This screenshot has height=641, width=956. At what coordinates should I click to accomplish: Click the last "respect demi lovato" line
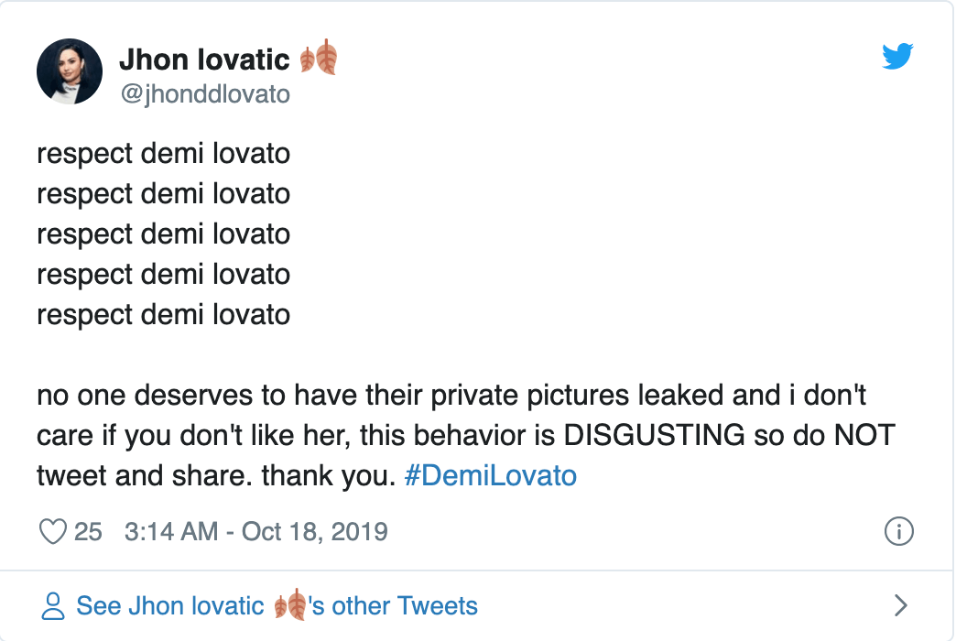coord(163,314)
